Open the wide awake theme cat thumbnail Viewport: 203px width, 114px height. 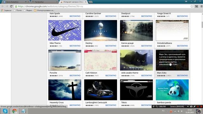click(x=136, y=60)
